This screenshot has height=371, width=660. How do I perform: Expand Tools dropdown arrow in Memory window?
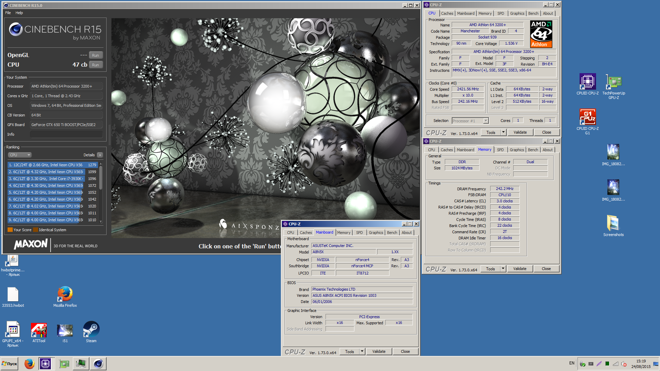503,269
